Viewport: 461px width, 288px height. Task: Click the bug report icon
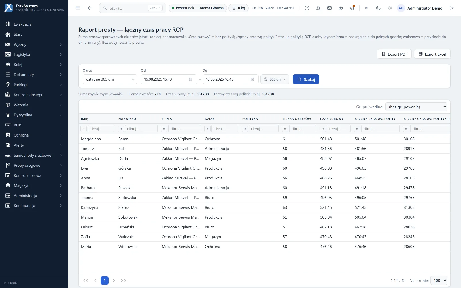pos(318,8)
